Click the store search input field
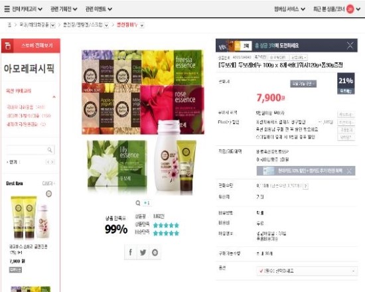The height and width of the screenshot is (292, 365). (x=26, y=150)
